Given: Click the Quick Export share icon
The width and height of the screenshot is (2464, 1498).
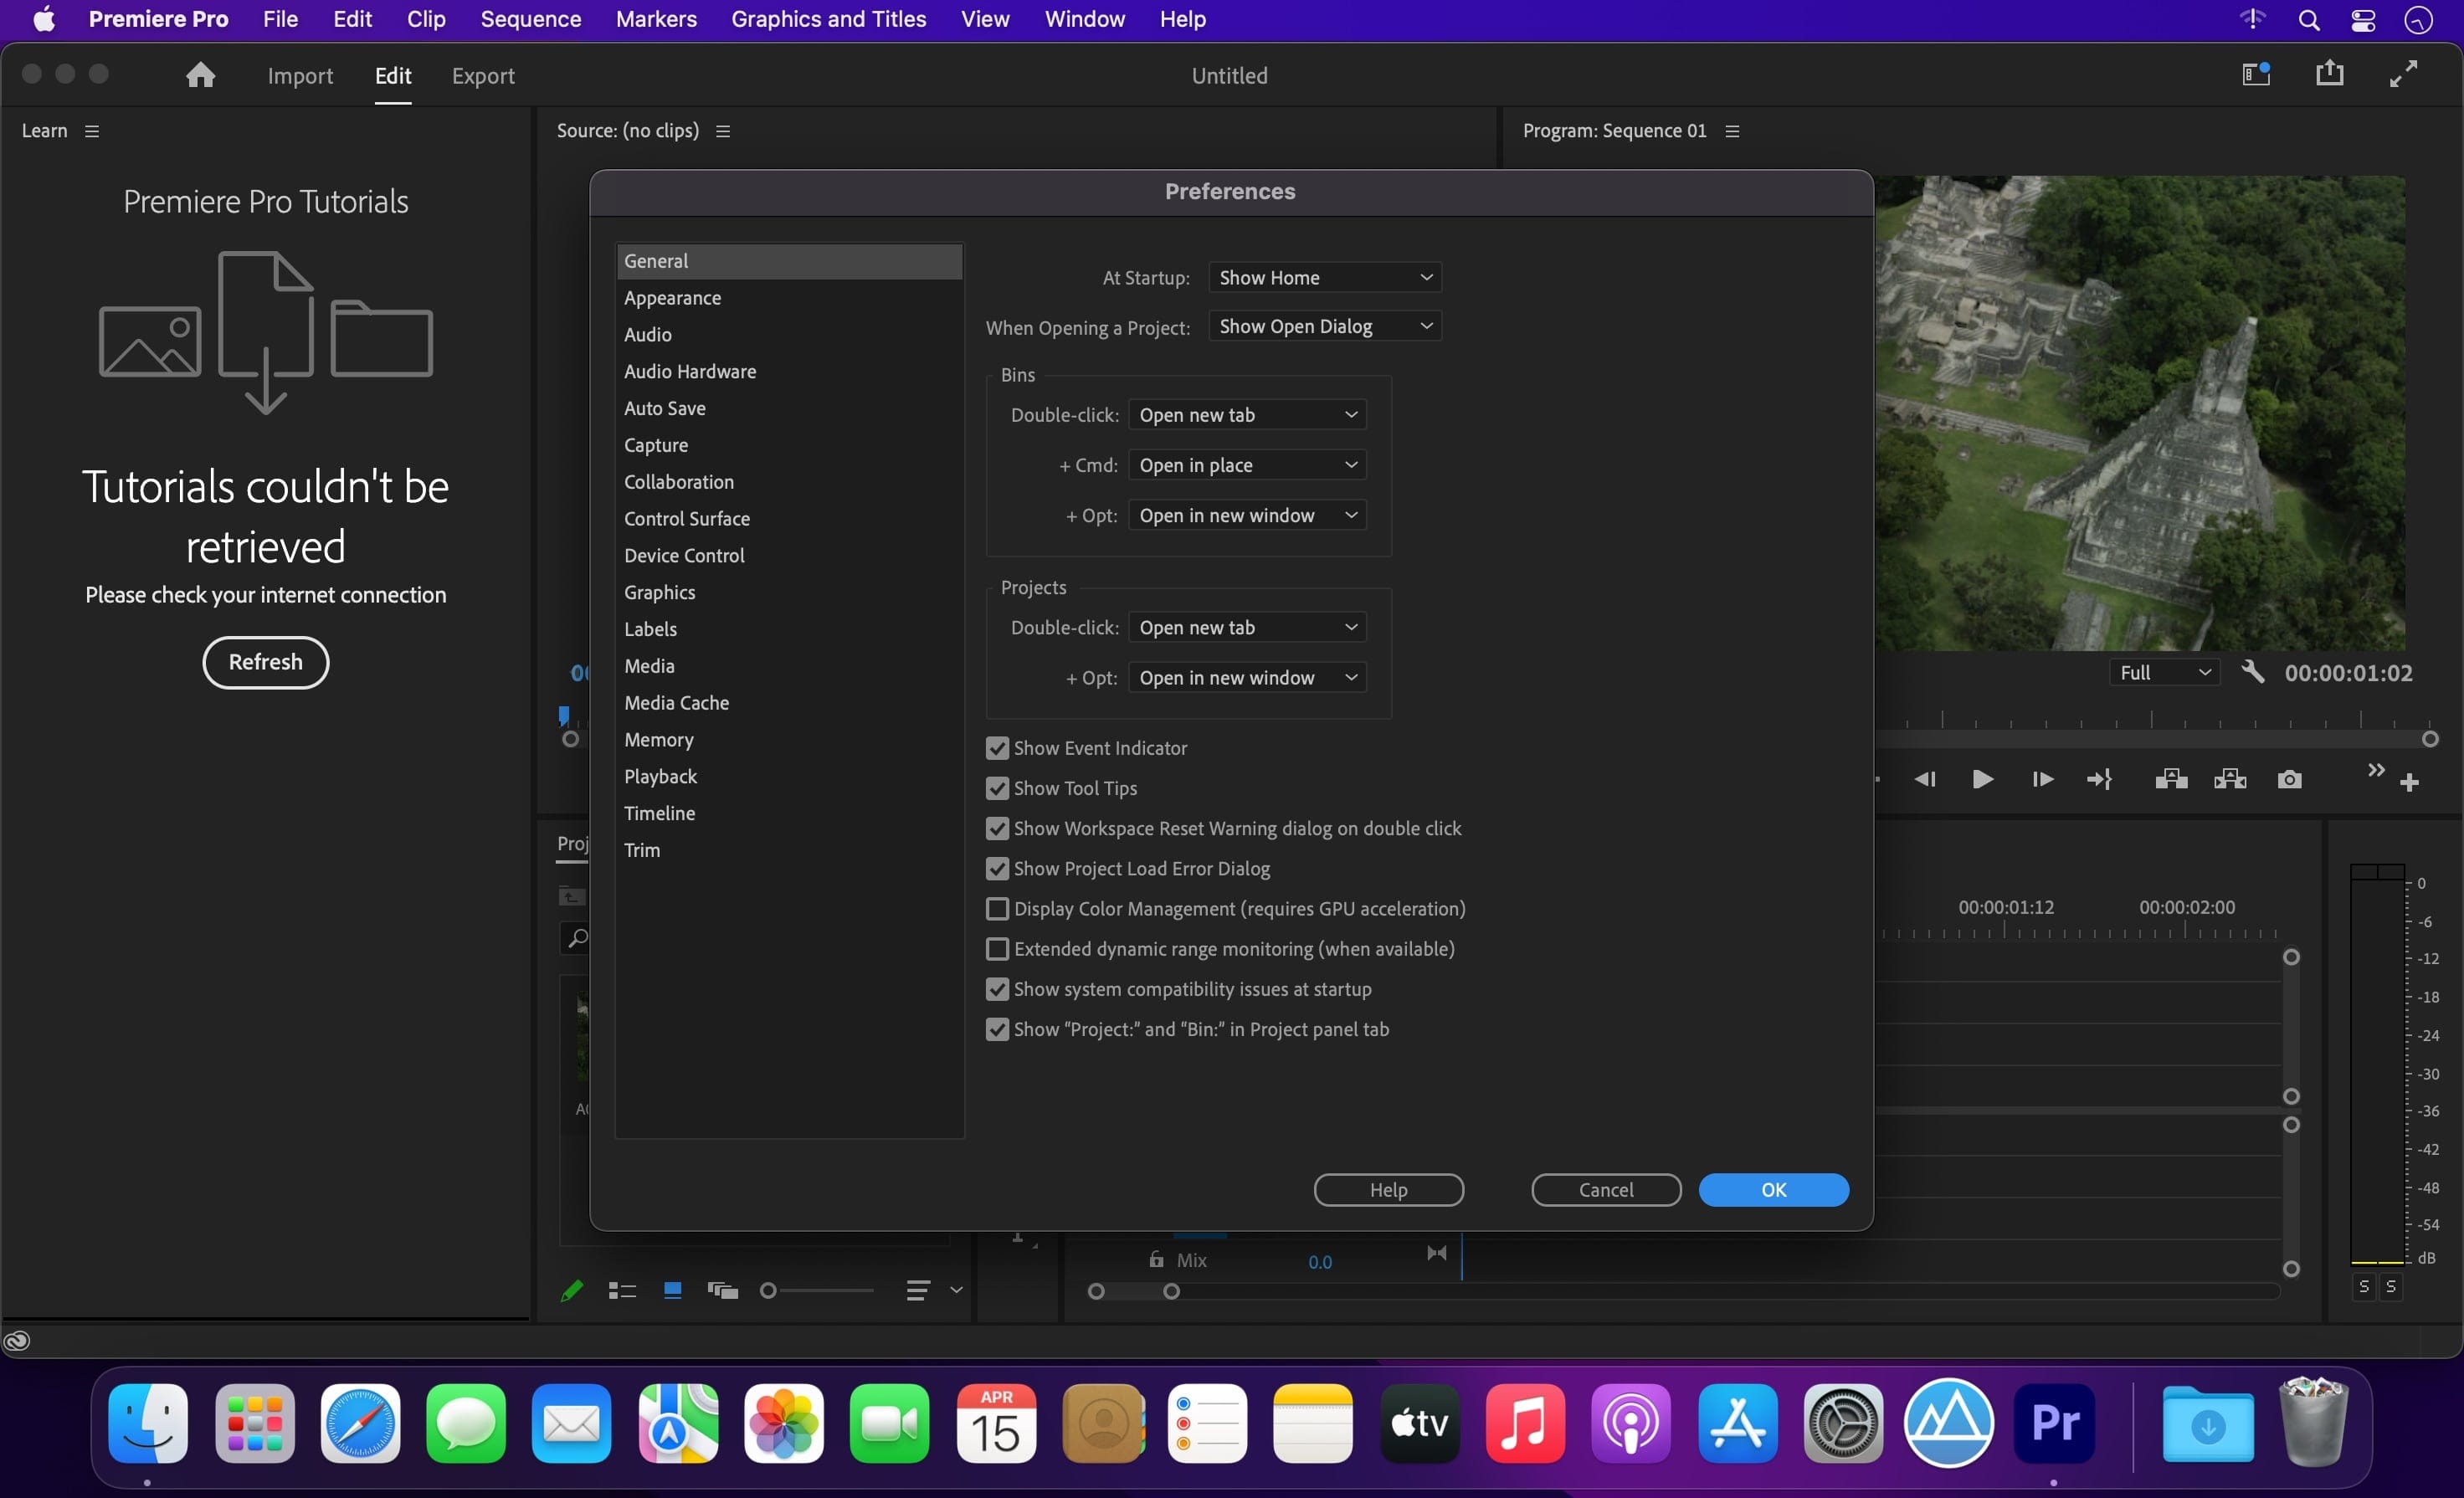Looking at the screenshot, I should point(2329,74).
